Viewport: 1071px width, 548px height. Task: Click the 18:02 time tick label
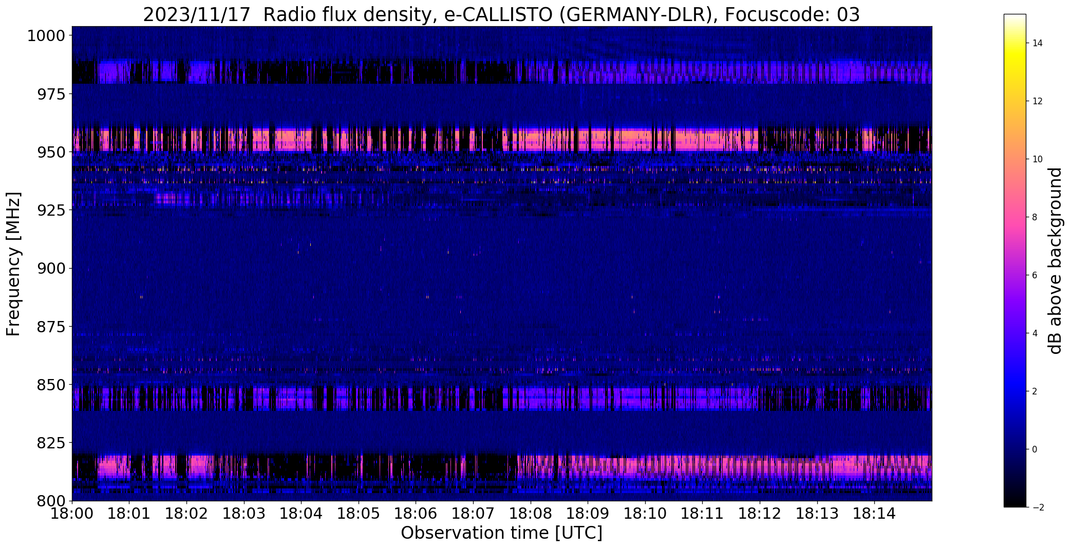[186, 514]
